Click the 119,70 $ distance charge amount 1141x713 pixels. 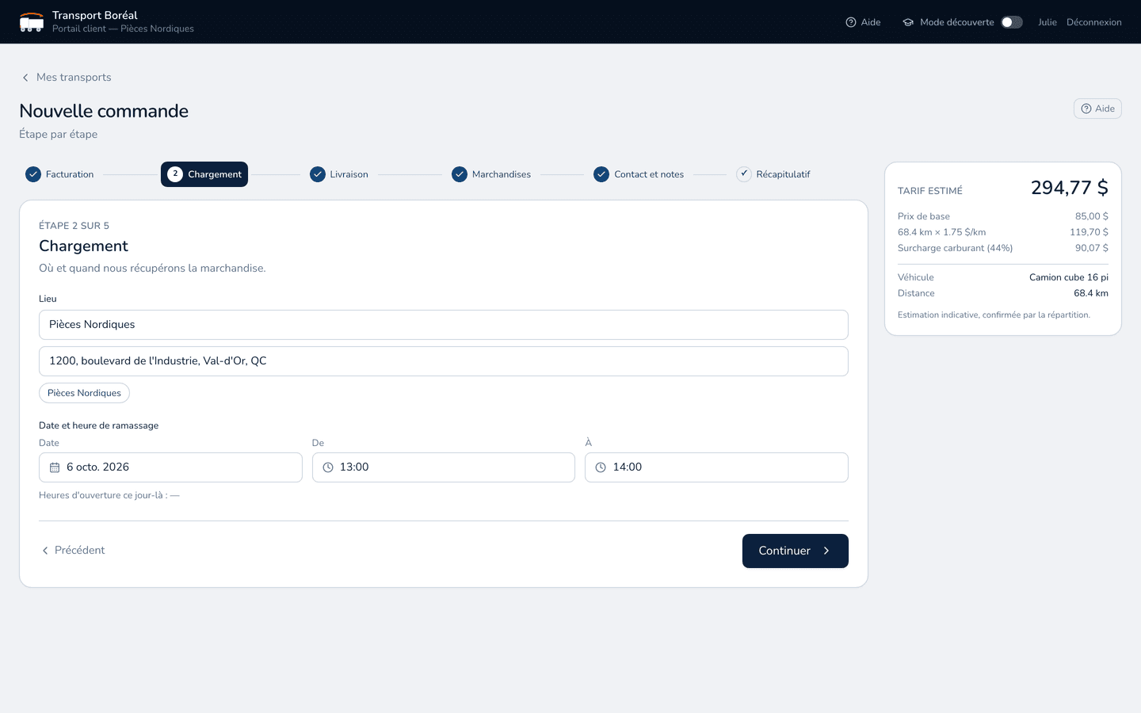coord(1089,232)
